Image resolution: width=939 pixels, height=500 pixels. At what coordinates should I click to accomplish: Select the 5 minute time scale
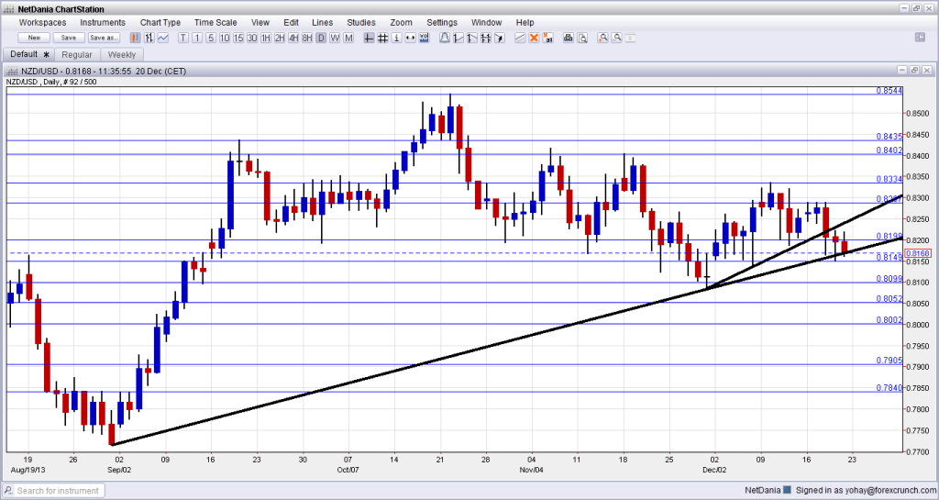(x=211, y=38)
